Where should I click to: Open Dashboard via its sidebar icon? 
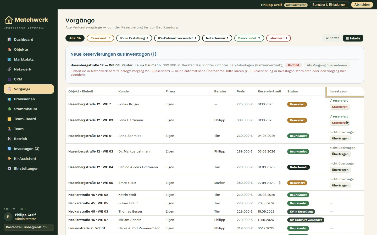(9, 39)
